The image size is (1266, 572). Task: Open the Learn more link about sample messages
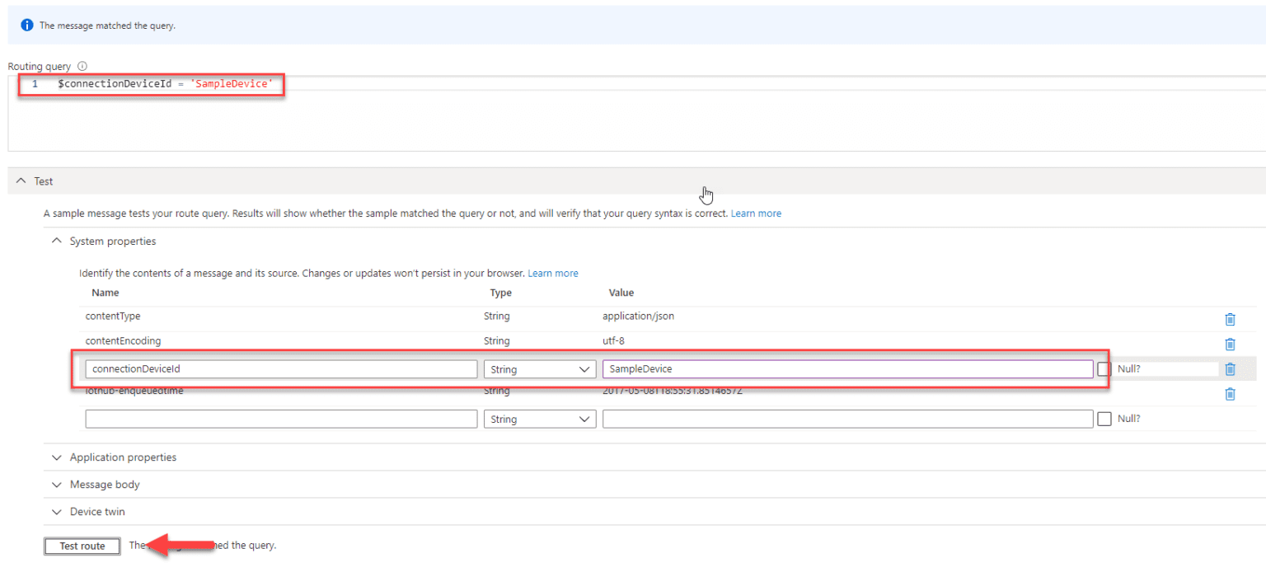point(756,213)
